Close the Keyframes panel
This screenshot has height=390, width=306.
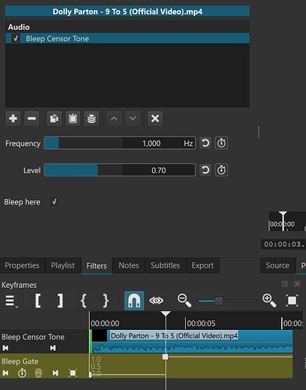click(x=297, y=284)
